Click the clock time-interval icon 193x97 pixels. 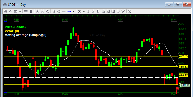coord(80,12)
